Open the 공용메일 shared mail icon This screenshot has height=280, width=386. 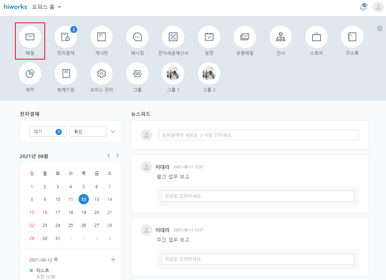click(245, 37)
